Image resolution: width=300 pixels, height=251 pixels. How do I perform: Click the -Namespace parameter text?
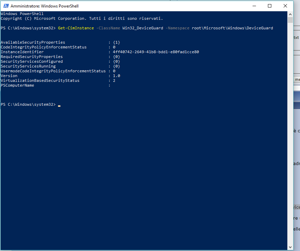[x=177, y=28]
